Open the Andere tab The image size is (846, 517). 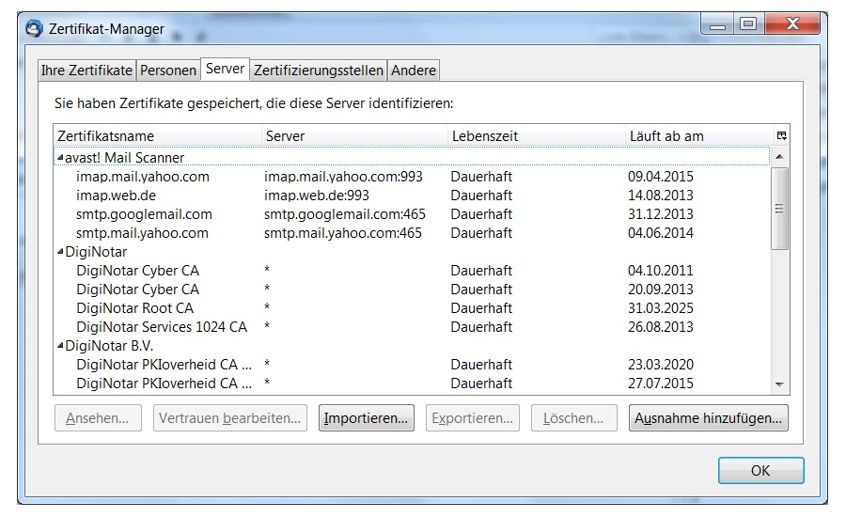pos(414,70)
